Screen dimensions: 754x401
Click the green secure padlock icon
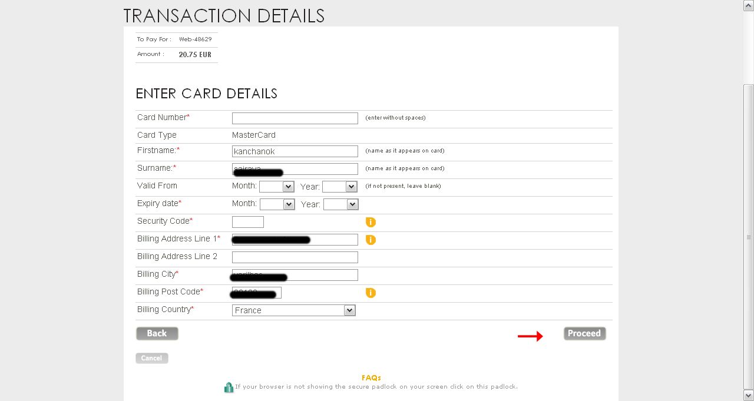point(229,387)
